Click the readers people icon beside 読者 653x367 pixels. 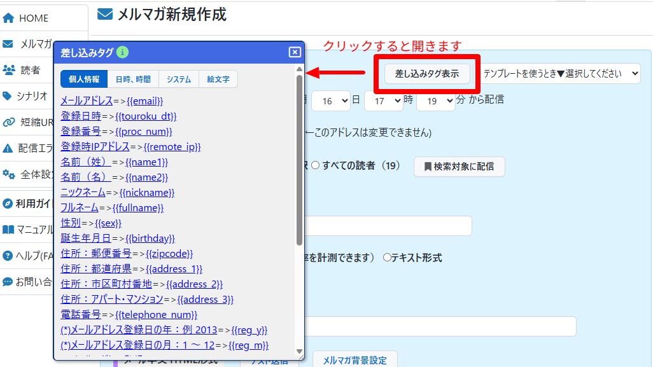coord(9,70)
